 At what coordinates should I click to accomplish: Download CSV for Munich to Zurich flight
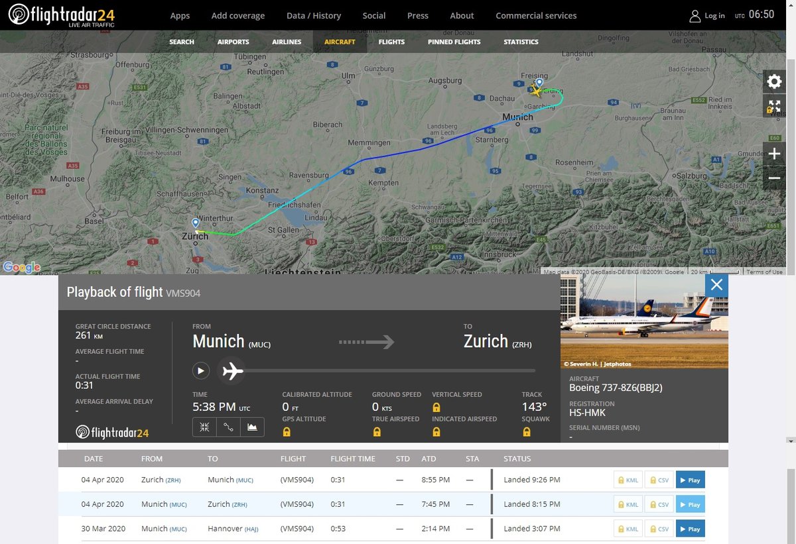coord(659,504)
